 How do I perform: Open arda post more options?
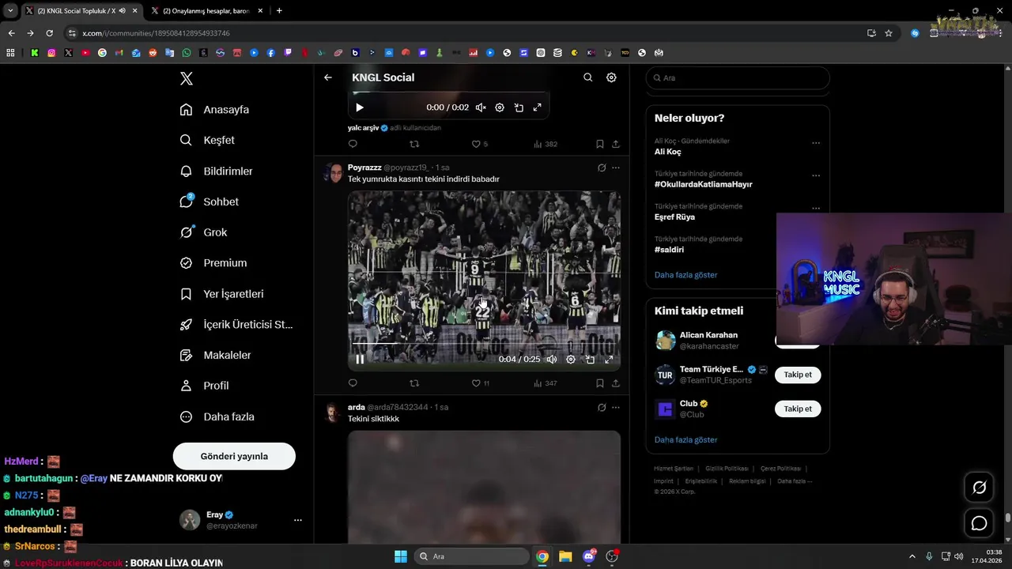tap(616, 407)
